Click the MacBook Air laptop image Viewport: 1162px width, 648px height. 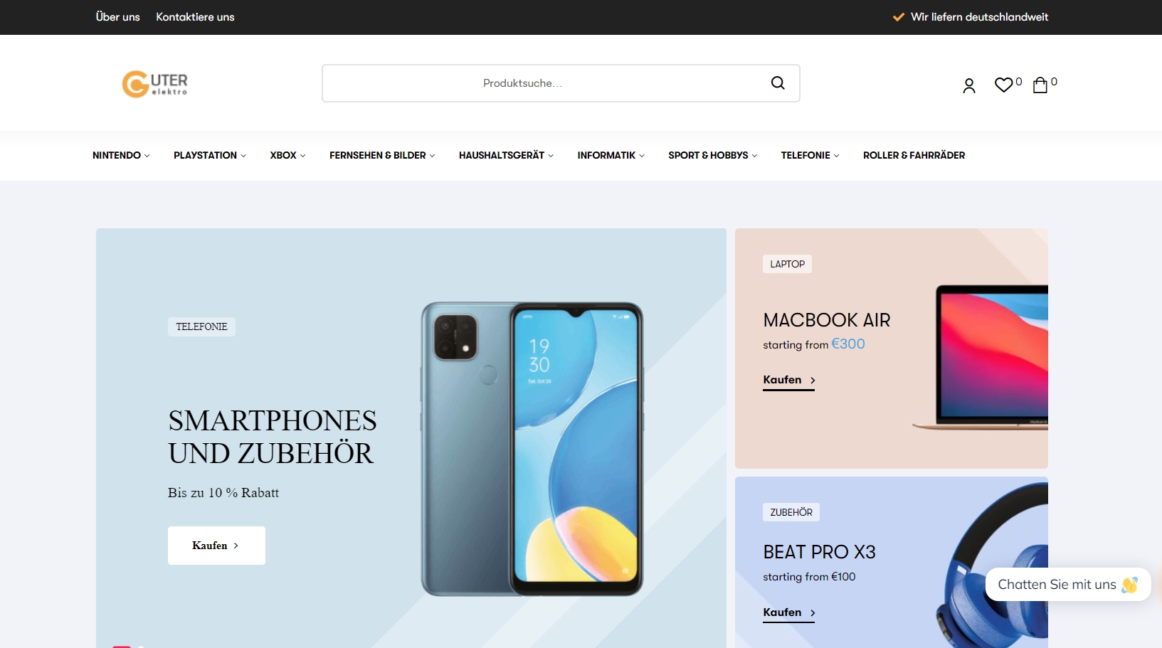coord(981,357)
